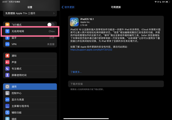Viewport: 172px width, 120px height.
Task: Tap the Wi-Fi required note below download button
Action: click(x=87, y=89)
